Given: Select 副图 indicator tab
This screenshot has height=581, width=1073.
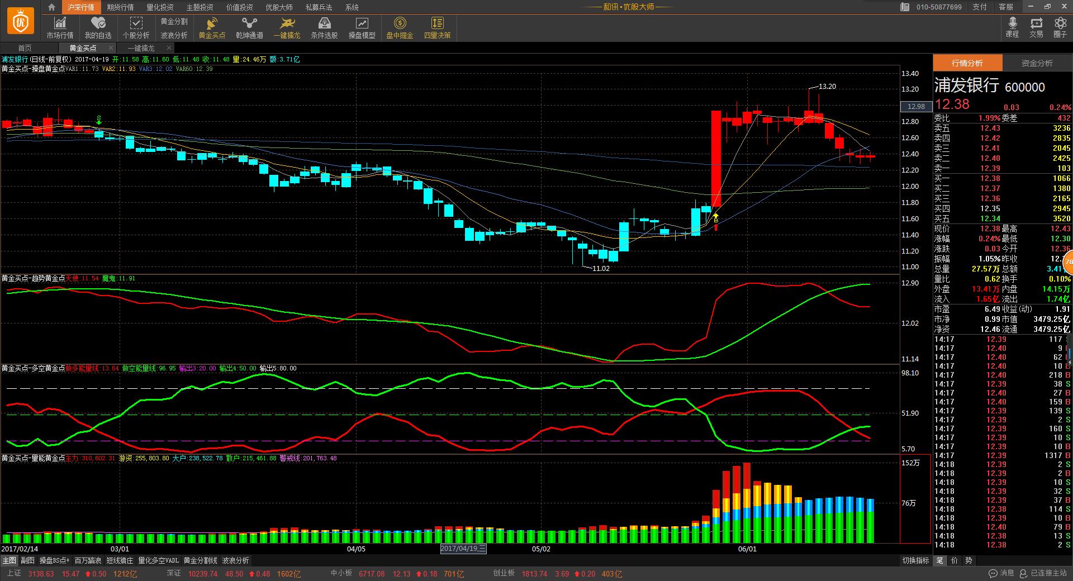Looking at the screenshot, I should coord(27,560).
